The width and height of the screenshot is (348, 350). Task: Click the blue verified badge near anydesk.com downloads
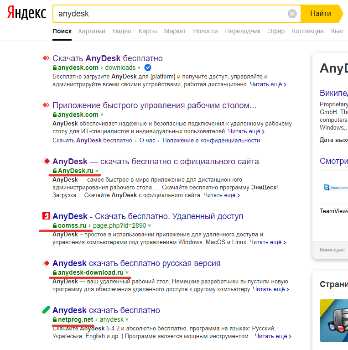pyautogui.click(x=148, y=68)
